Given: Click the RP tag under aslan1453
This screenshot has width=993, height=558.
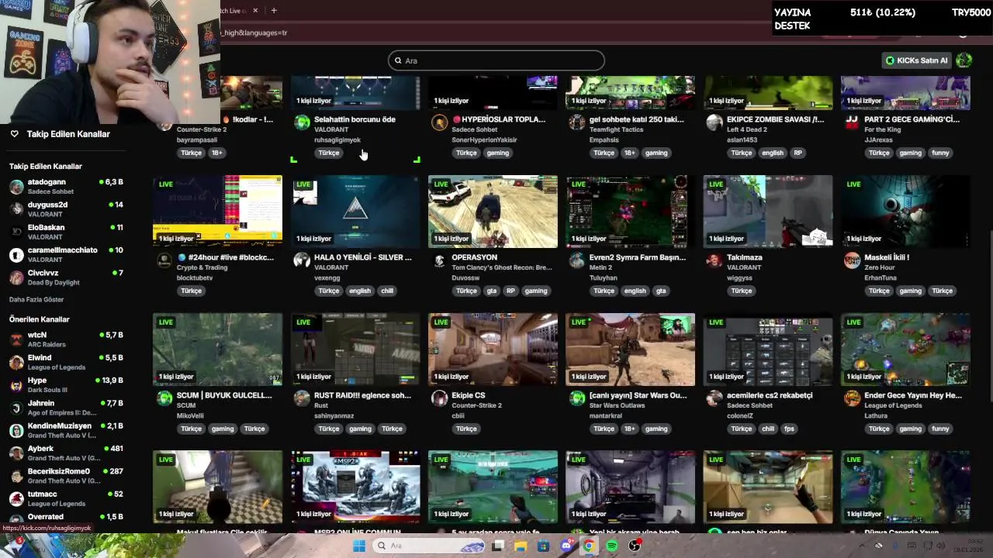Looking at the screenshot, I should 798,153.
